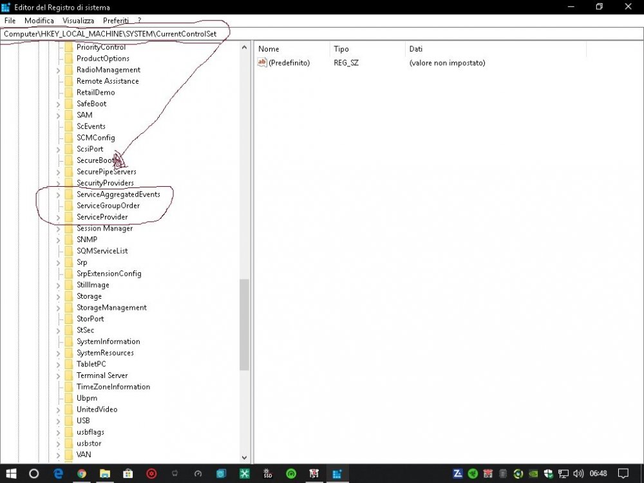Expand the SafeBoot key
The image size is (644, 483).
[x=58, y=104]
